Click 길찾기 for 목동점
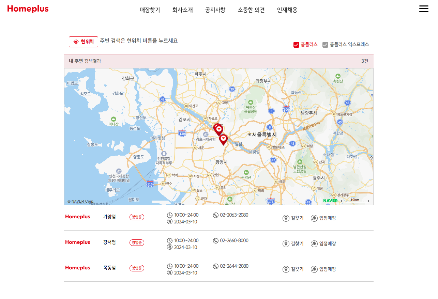This screenshot has height=299, width=438. point(297,269)
